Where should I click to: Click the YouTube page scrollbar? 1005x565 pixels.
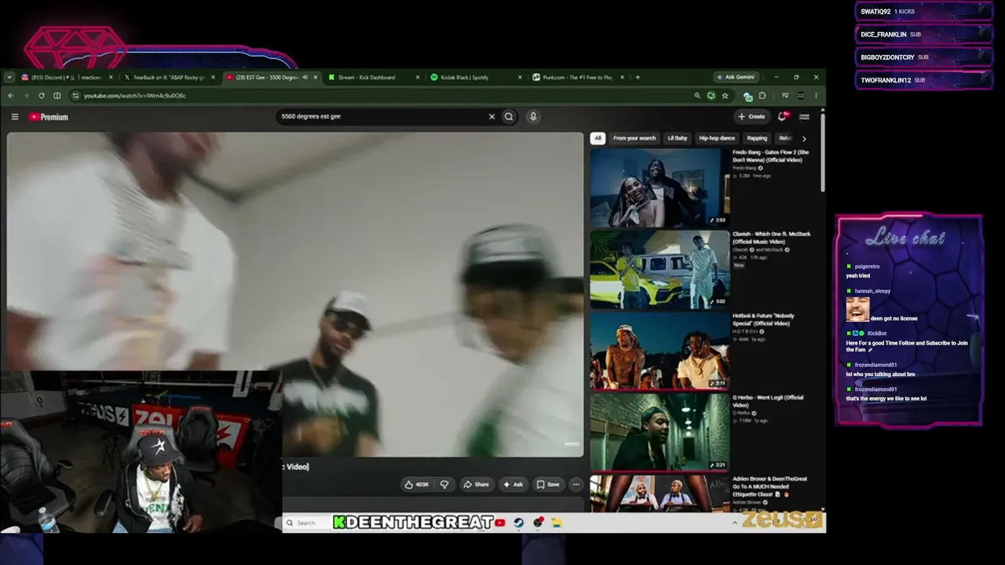pyautogui.click(x=823, y=153)
